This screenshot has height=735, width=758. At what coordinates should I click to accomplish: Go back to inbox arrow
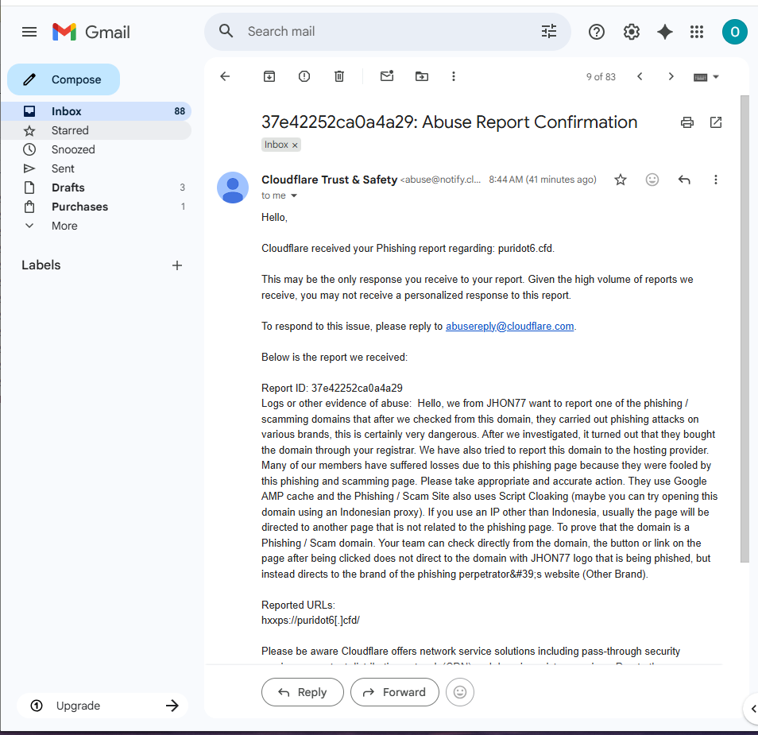[225, 76]
